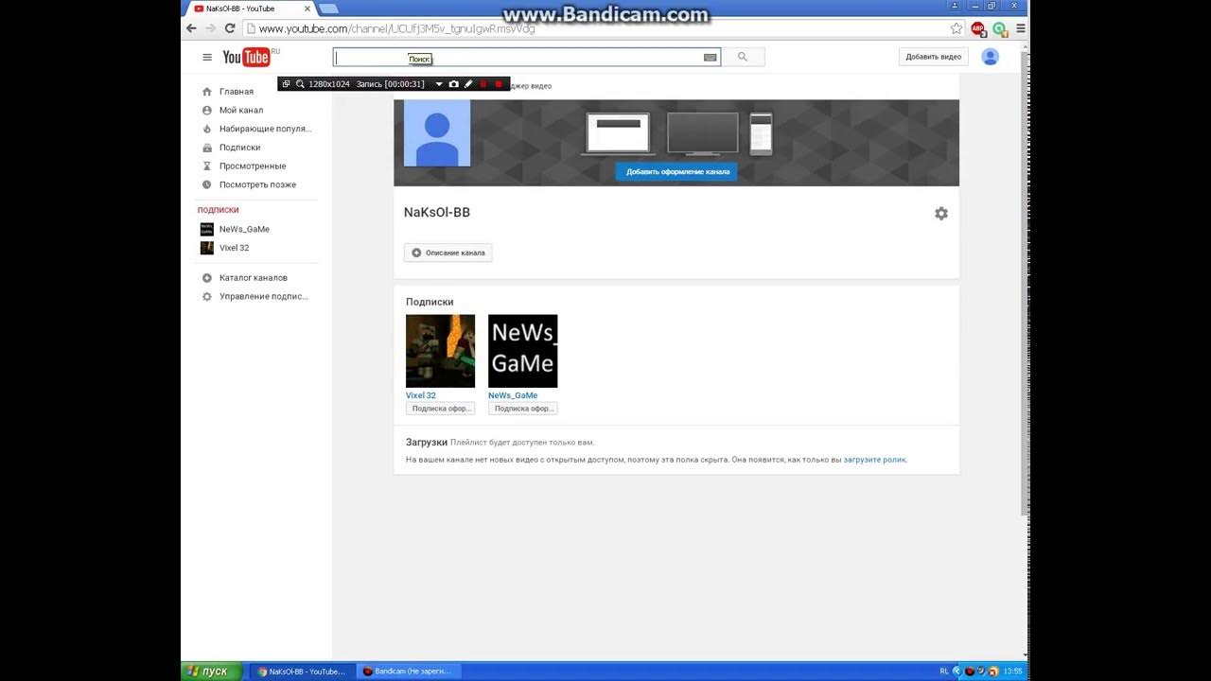Click the Добавить видео button
Viewport: 1211px width, 681px height.
(934, 57)
